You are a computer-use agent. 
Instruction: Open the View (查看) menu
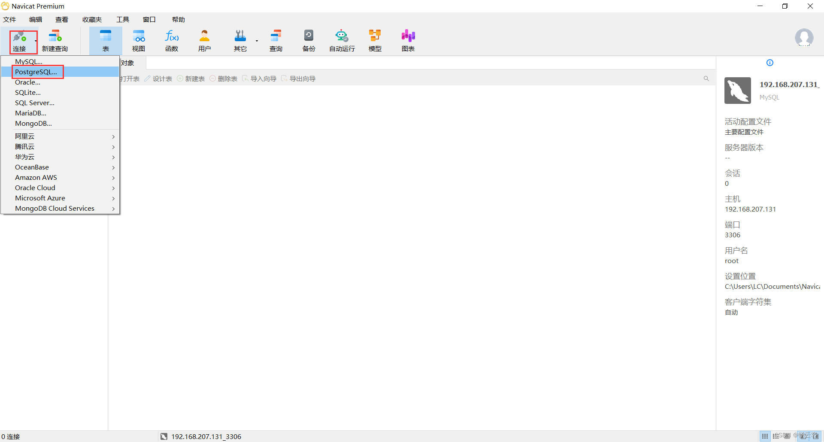coord(62,20)
